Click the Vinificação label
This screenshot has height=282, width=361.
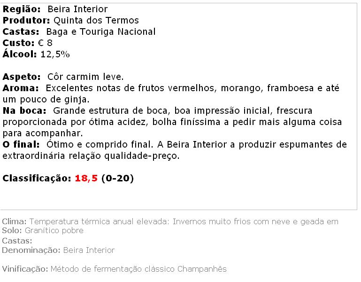click(25, 269)
